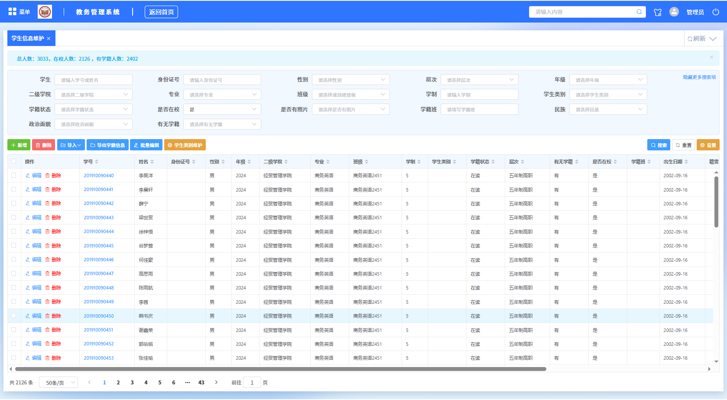The height and width of the screenshot is (400, 727).
Task: Open the 菜单 grid menu icon
Action: [12, 12]
